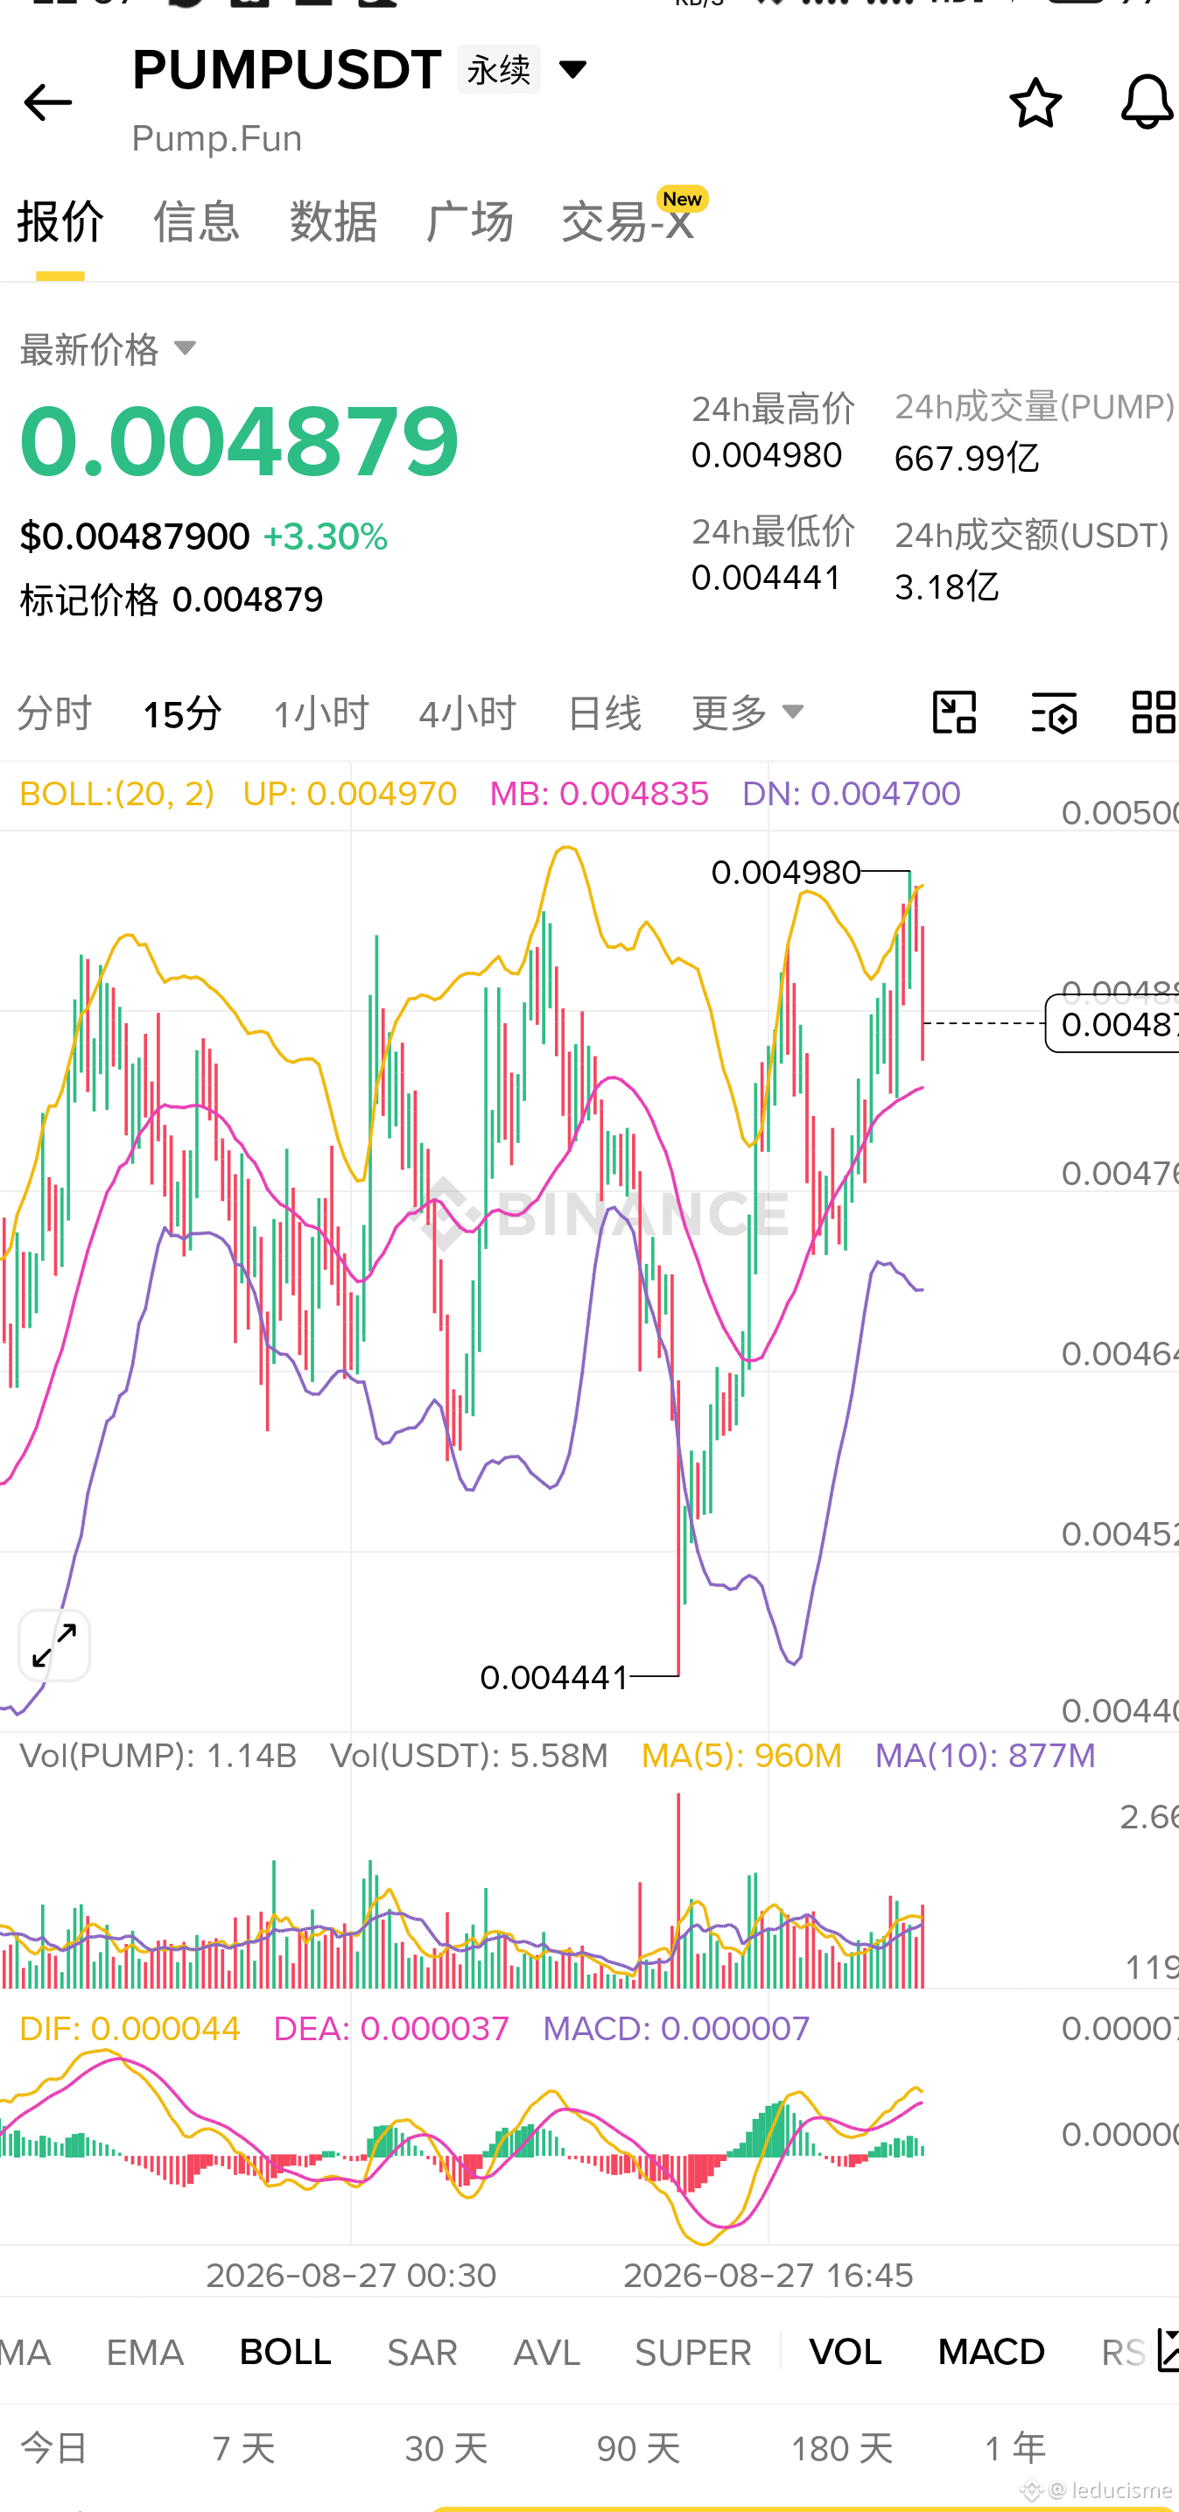
Task: Switch to 报价 tab
Action: pyautogui.click(x=60, y=221)
